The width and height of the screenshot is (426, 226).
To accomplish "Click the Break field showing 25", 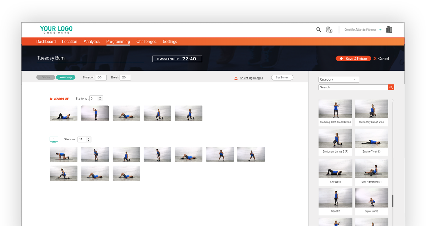I will (x=125, y=77).
